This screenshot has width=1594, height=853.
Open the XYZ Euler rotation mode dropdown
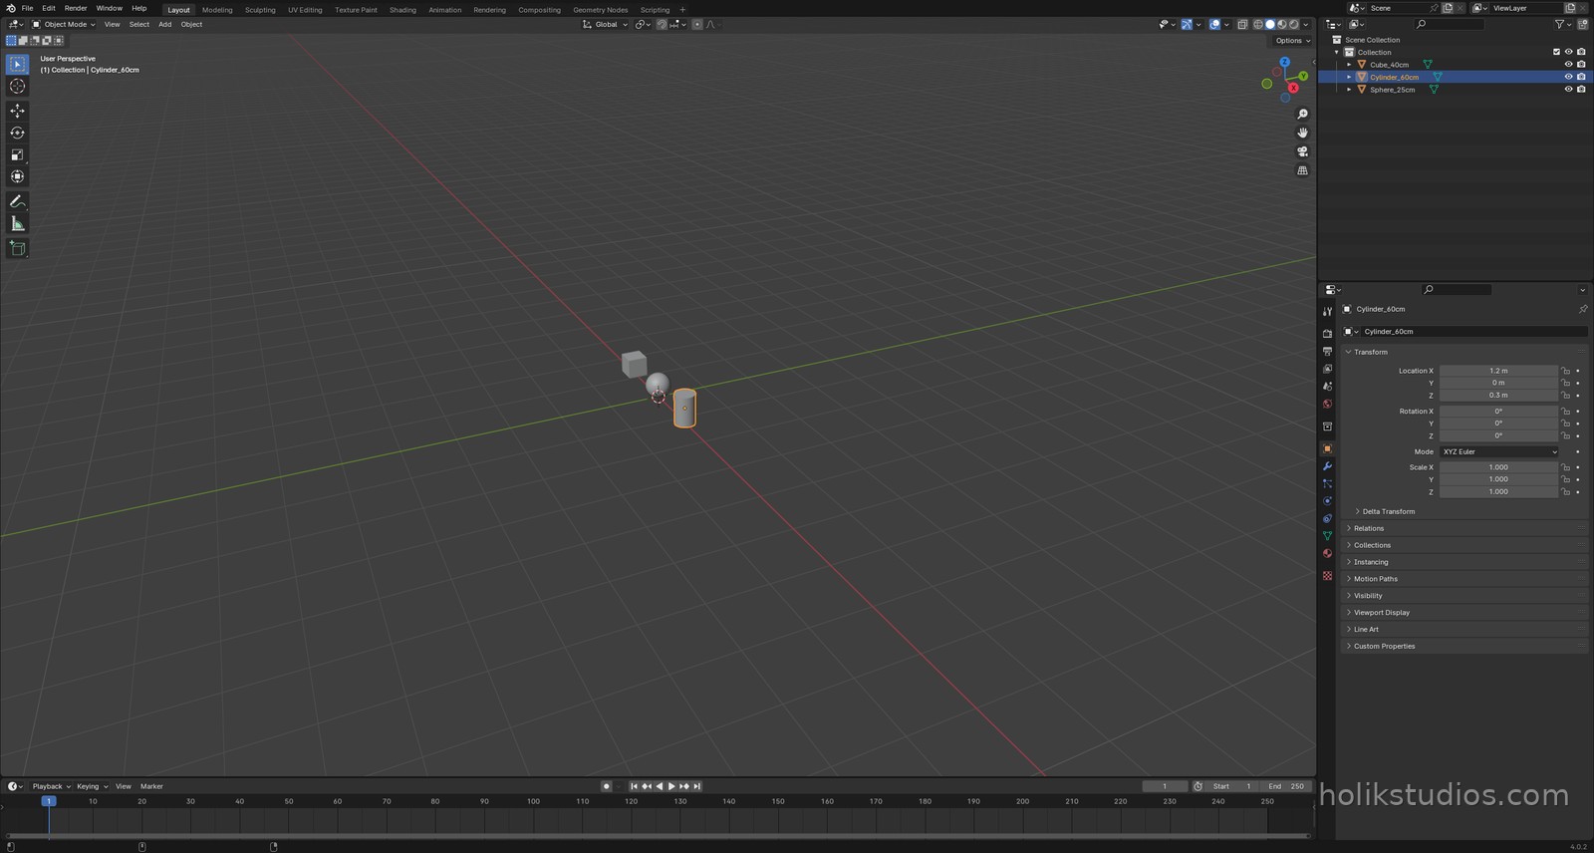tap(1499, 451)
